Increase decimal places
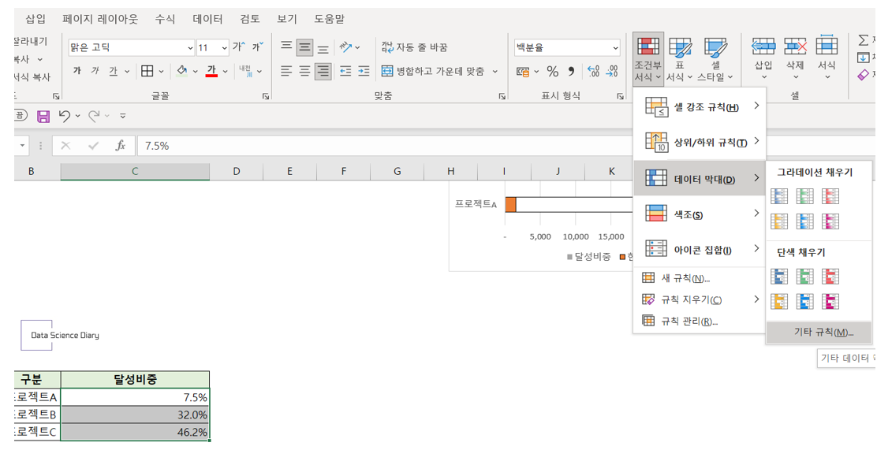This screenshot has width=877, height=450. [x=593, y=72]
